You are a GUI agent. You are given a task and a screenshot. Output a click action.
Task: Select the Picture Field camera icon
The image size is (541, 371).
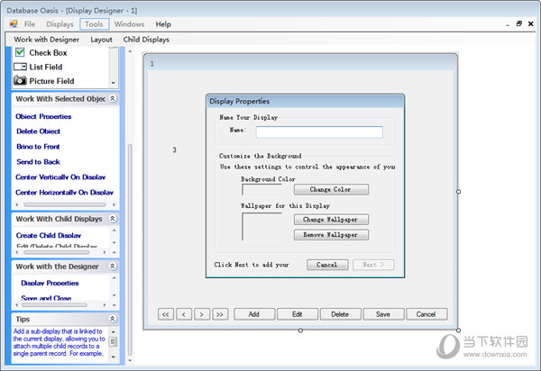point(20,81)
